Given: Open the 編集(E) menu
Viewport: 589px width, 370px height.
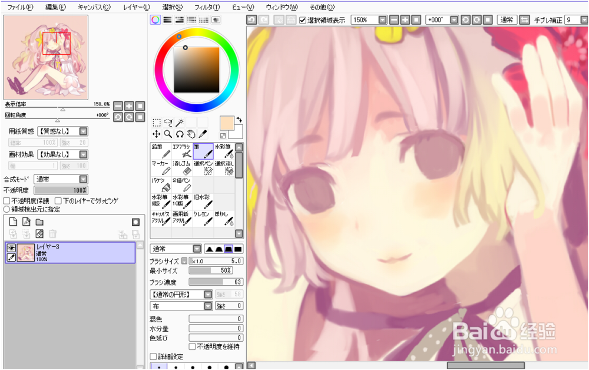Looking at the screenshot, I should pyautogui.click(x=55, y=7).
